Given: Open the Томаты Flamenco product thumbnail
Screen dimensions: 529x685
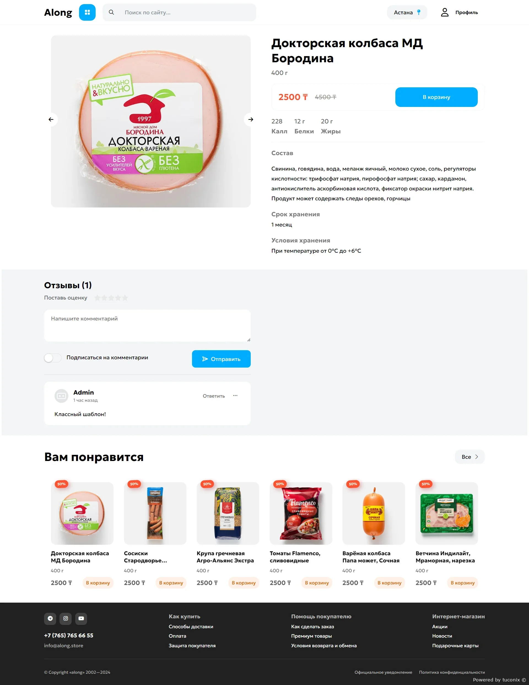Looking at the screenshot, I should 301,513.
